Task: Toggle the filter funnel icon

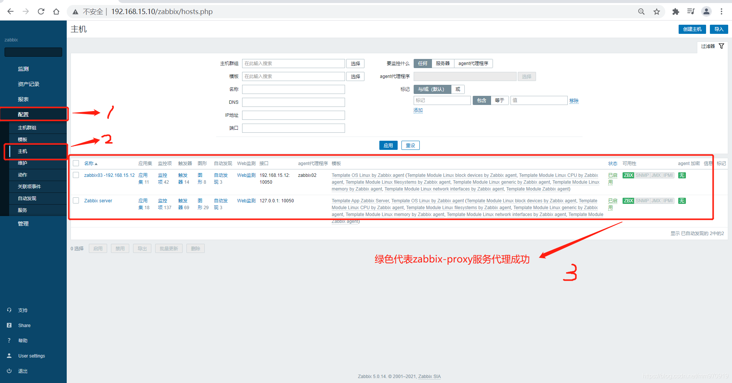Action: (x=721, y=46)
